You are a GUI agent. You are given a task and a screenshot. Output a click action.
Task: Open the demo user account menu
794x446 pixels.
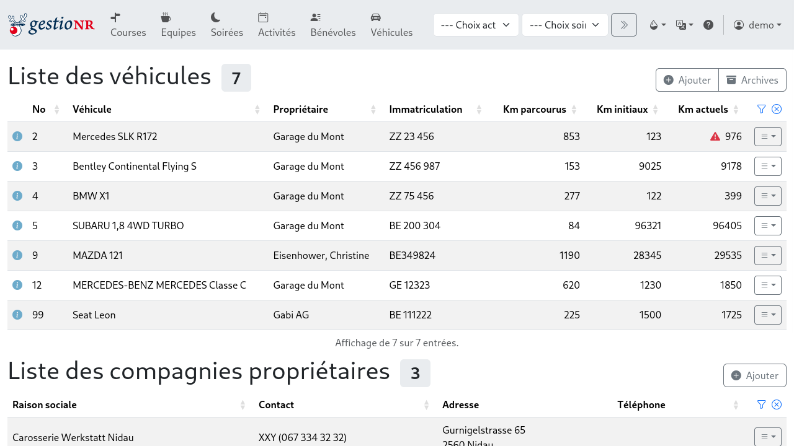[x=757, y=25]
